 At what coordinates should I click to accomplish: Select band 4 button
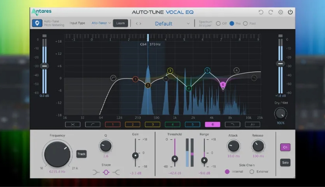(x=172, y=125)
